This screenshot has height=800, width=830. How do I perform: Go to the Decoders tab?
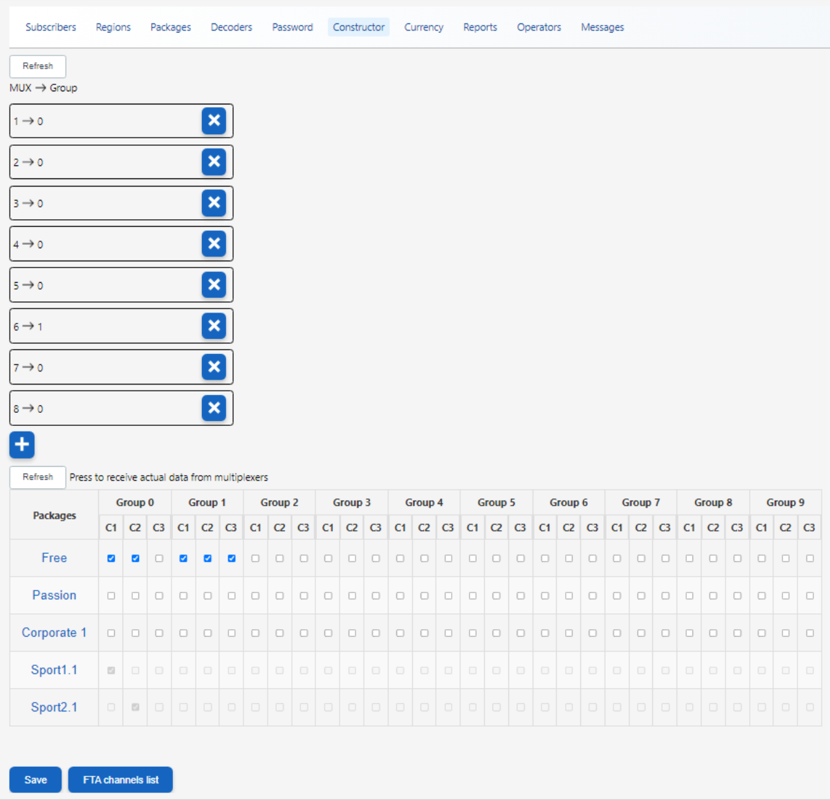point(231,27)
